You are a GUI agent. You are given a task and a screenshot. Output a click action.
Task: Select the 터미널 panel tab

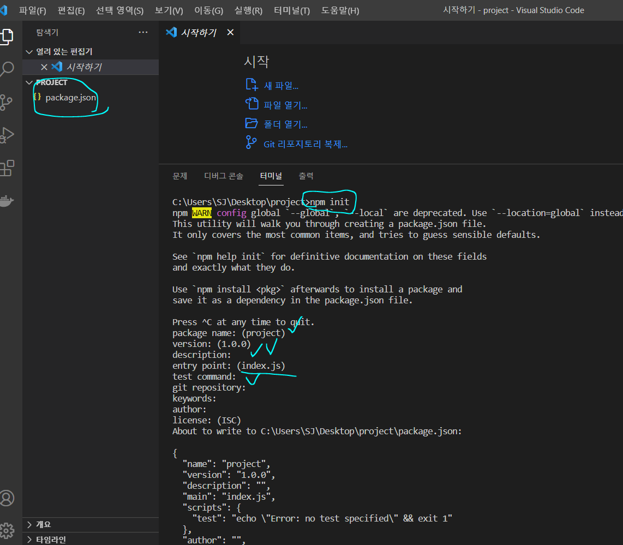(271, 176)
